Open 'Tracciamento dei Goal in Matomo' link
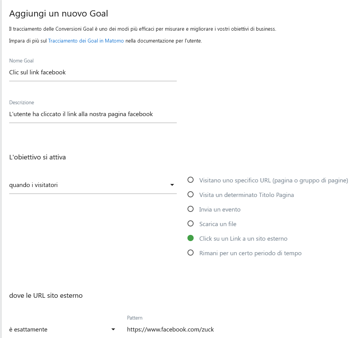The height and width of the screenshot is (338, 352). (86, 41)
